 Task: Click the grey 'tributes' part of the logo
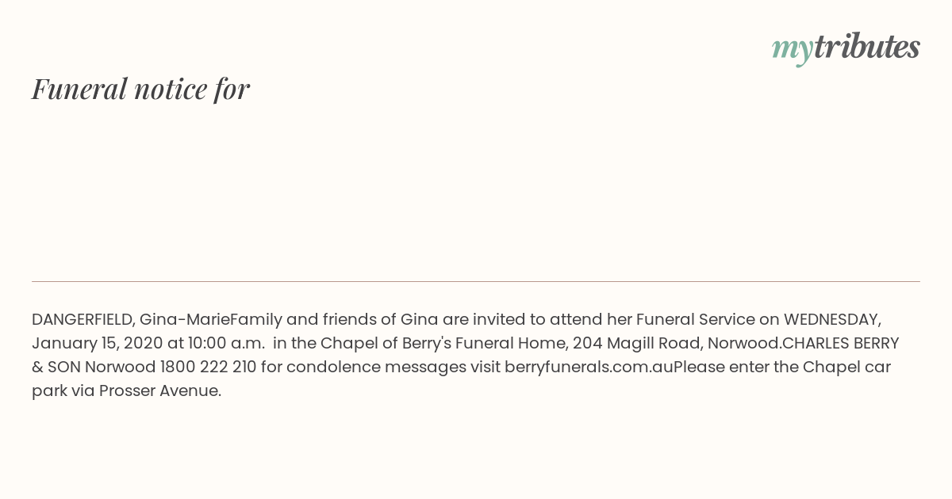pos(867,47)
